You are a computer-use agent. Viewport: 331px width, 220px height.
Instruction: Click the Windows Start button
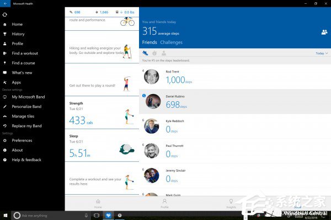click(x=6, y=216)
